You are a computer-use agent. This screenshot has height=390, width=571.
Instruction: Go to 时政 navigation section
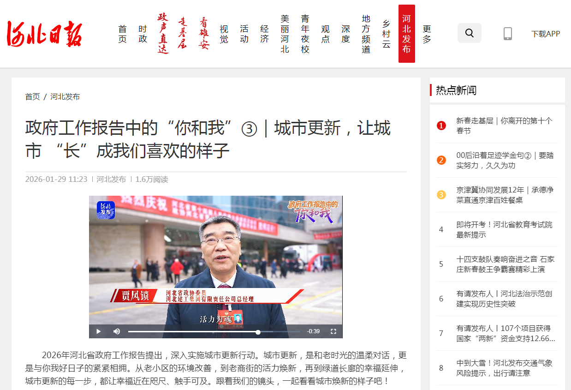[143, 34]
